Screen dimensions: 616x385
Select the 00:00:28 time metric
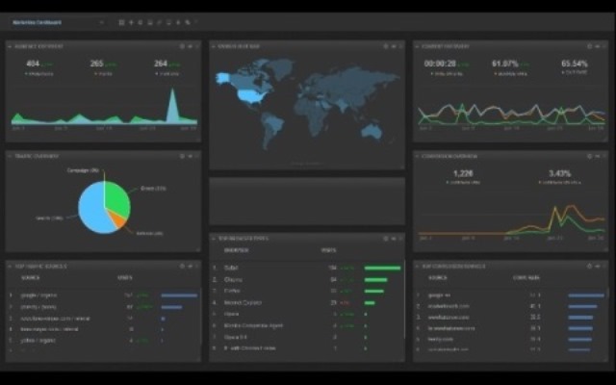(x=440, y=64)
